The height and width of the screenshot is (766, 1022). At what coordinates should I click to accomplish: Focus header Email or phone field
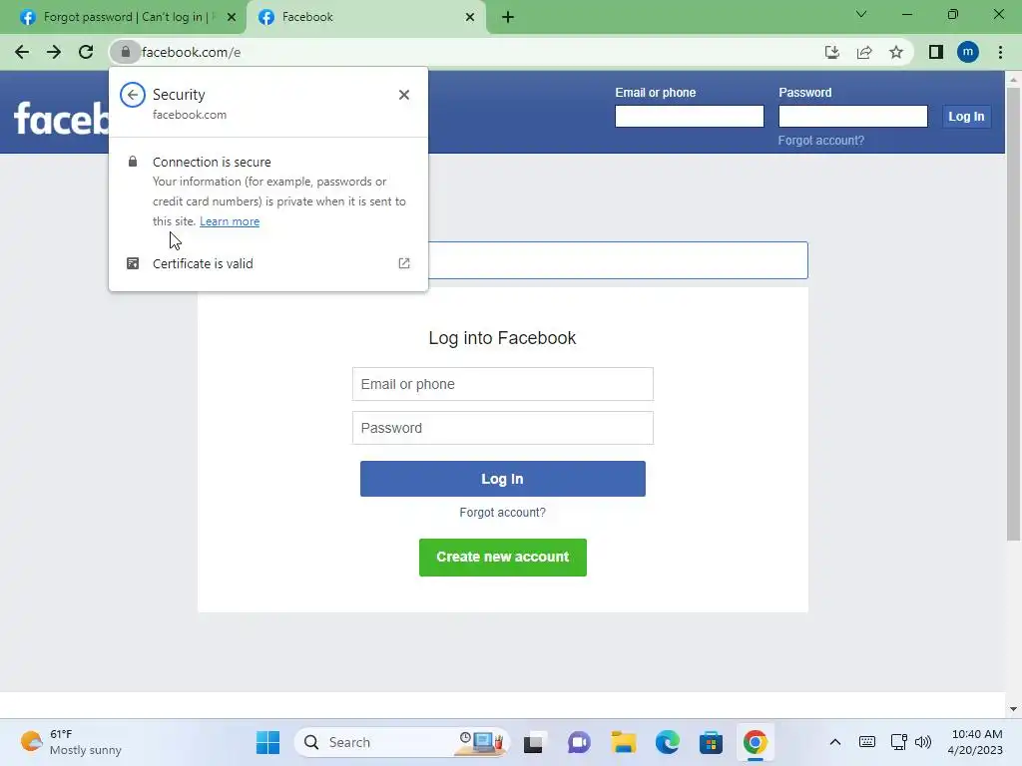click(x=690, y=116)
